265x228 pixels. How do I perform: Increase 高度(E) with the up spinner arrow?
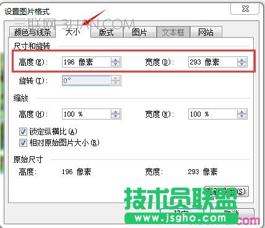tap(116, 59)
